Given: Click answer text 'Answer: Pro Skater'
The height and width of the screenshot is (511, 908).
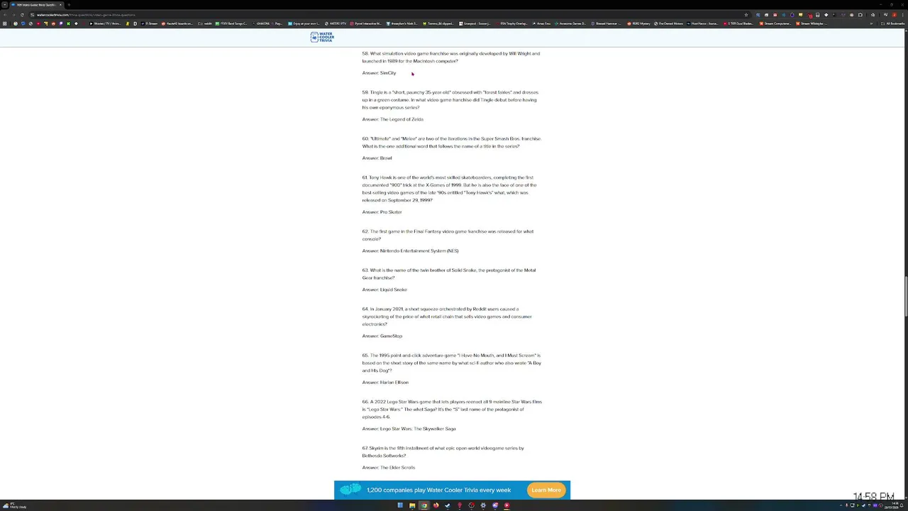Looking at the screenshot, I should point(382,212).
